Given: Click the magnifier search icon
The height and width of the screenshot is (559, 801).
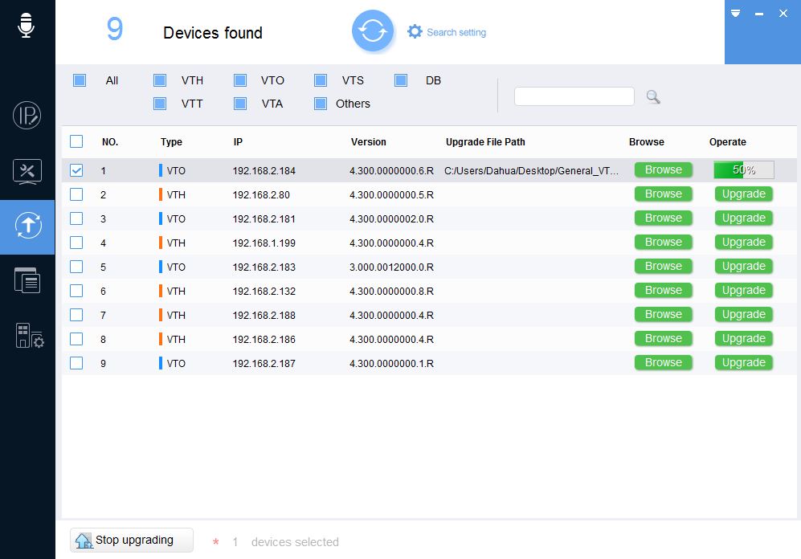Looking at the screenshot, I should [653, 96].
